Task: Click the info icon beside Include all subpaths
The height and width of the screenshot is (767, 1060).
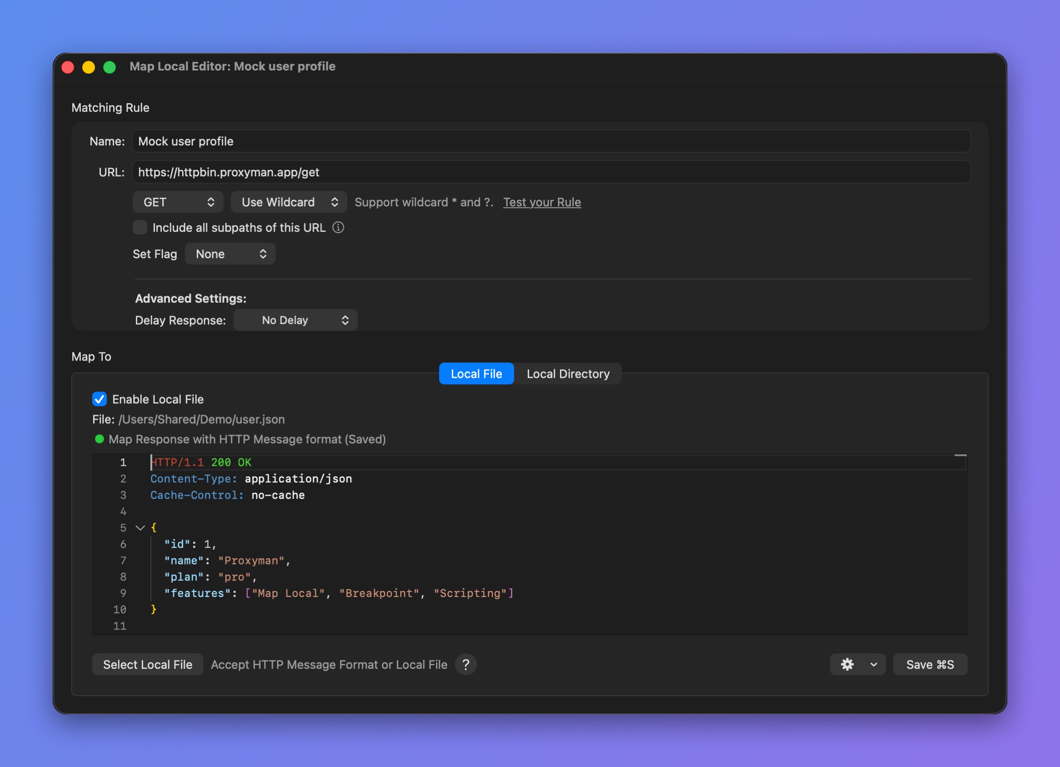Action: pos(338,228)
